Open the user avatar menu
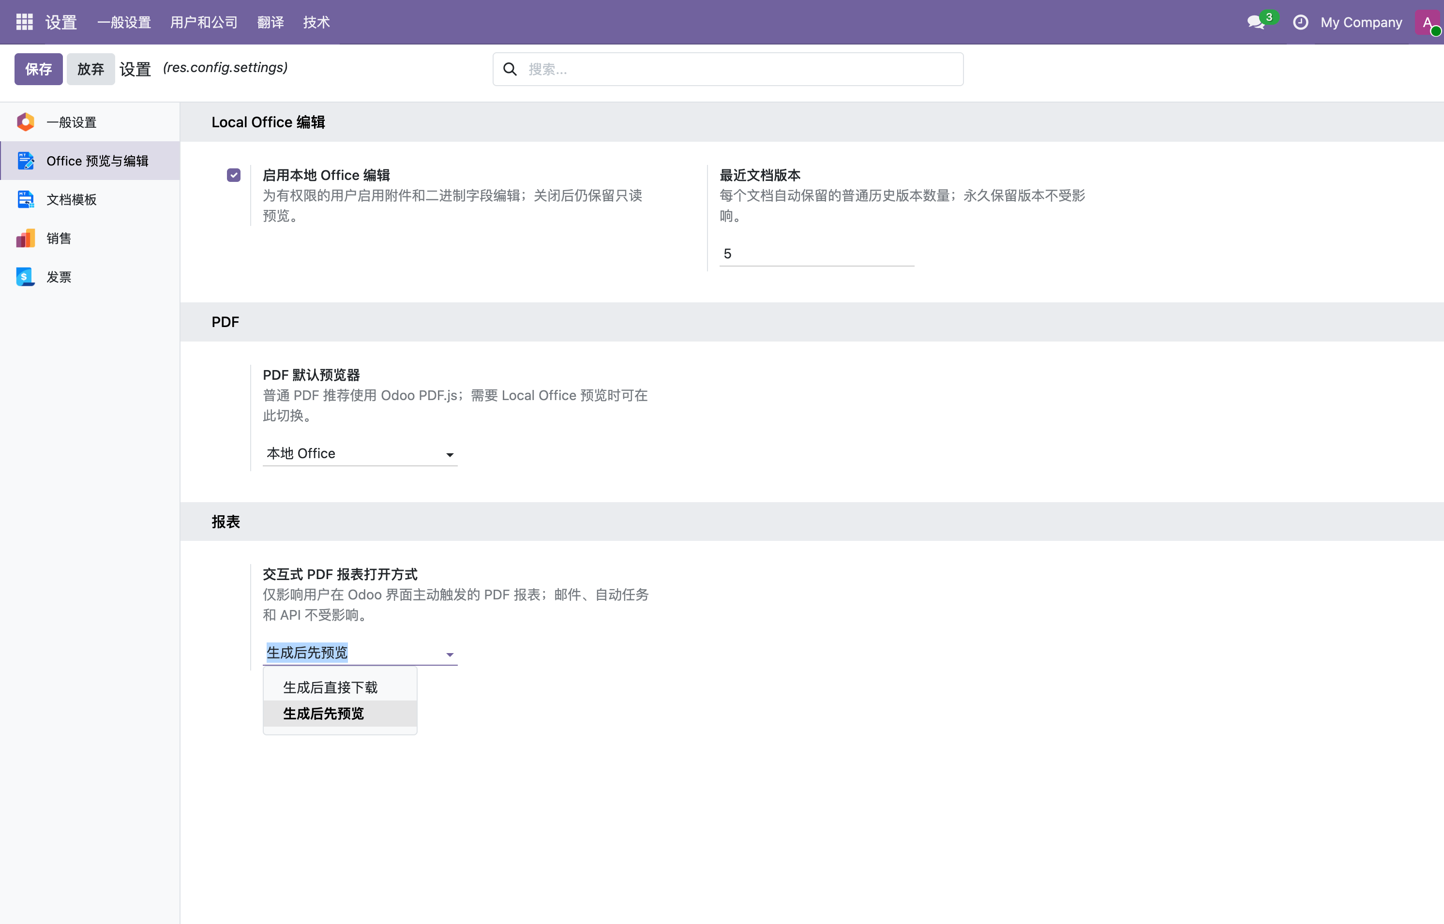The image size is (1444, 924). coord(1427,22)
